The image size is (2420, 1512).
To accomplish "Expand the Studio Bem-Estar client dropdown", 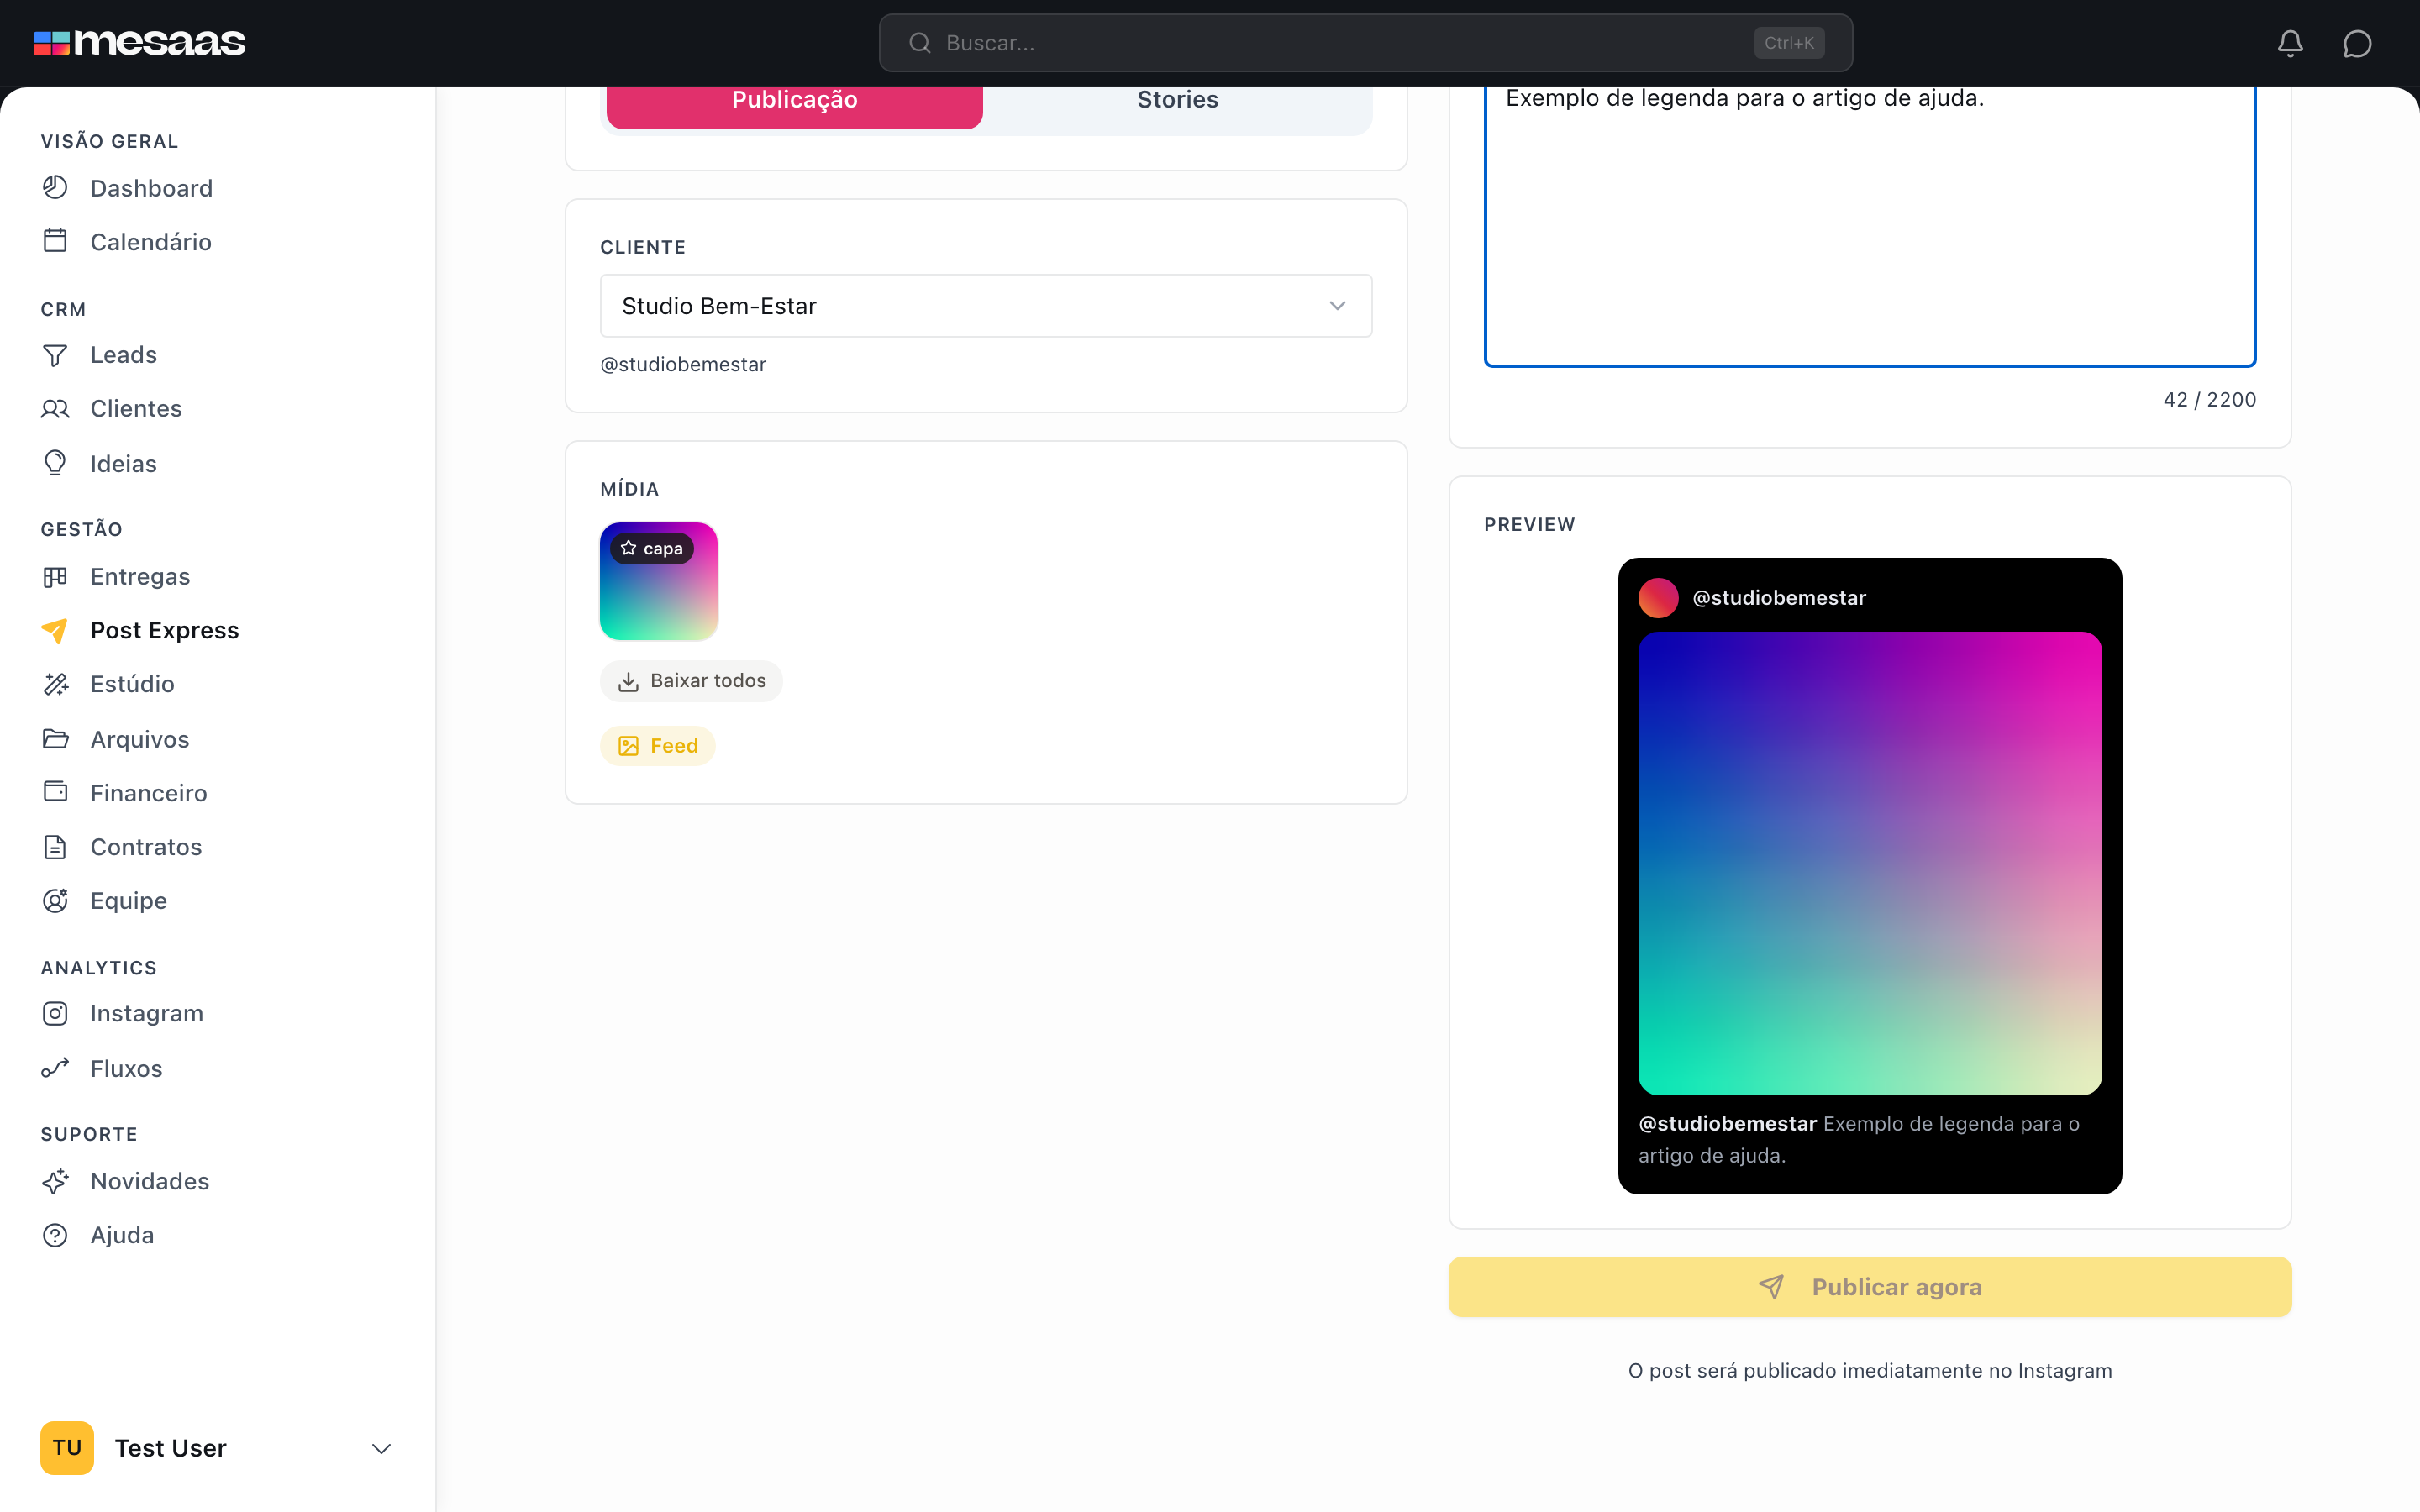I will (986, 306).
